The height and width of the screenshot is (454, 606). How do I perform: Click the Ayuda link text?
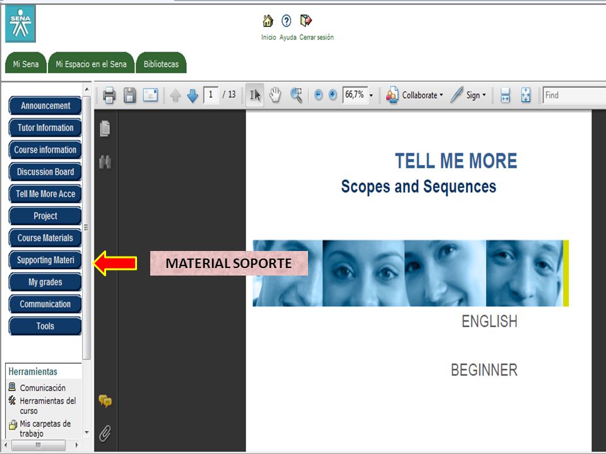(x=288, y=37)
